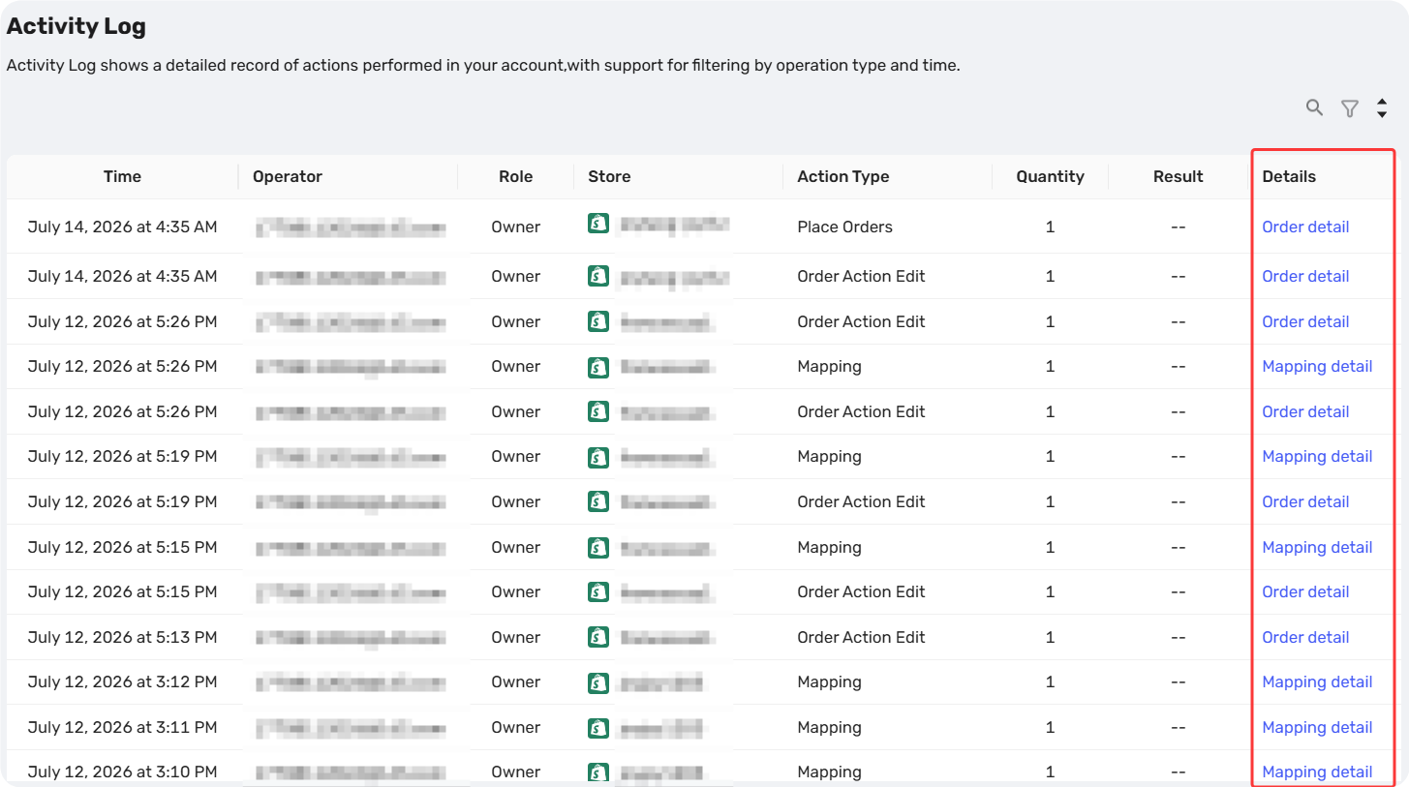1409x787 pixels.
Task: Click quantity 1 in the Place Orders row
Action: (1050, 227)
